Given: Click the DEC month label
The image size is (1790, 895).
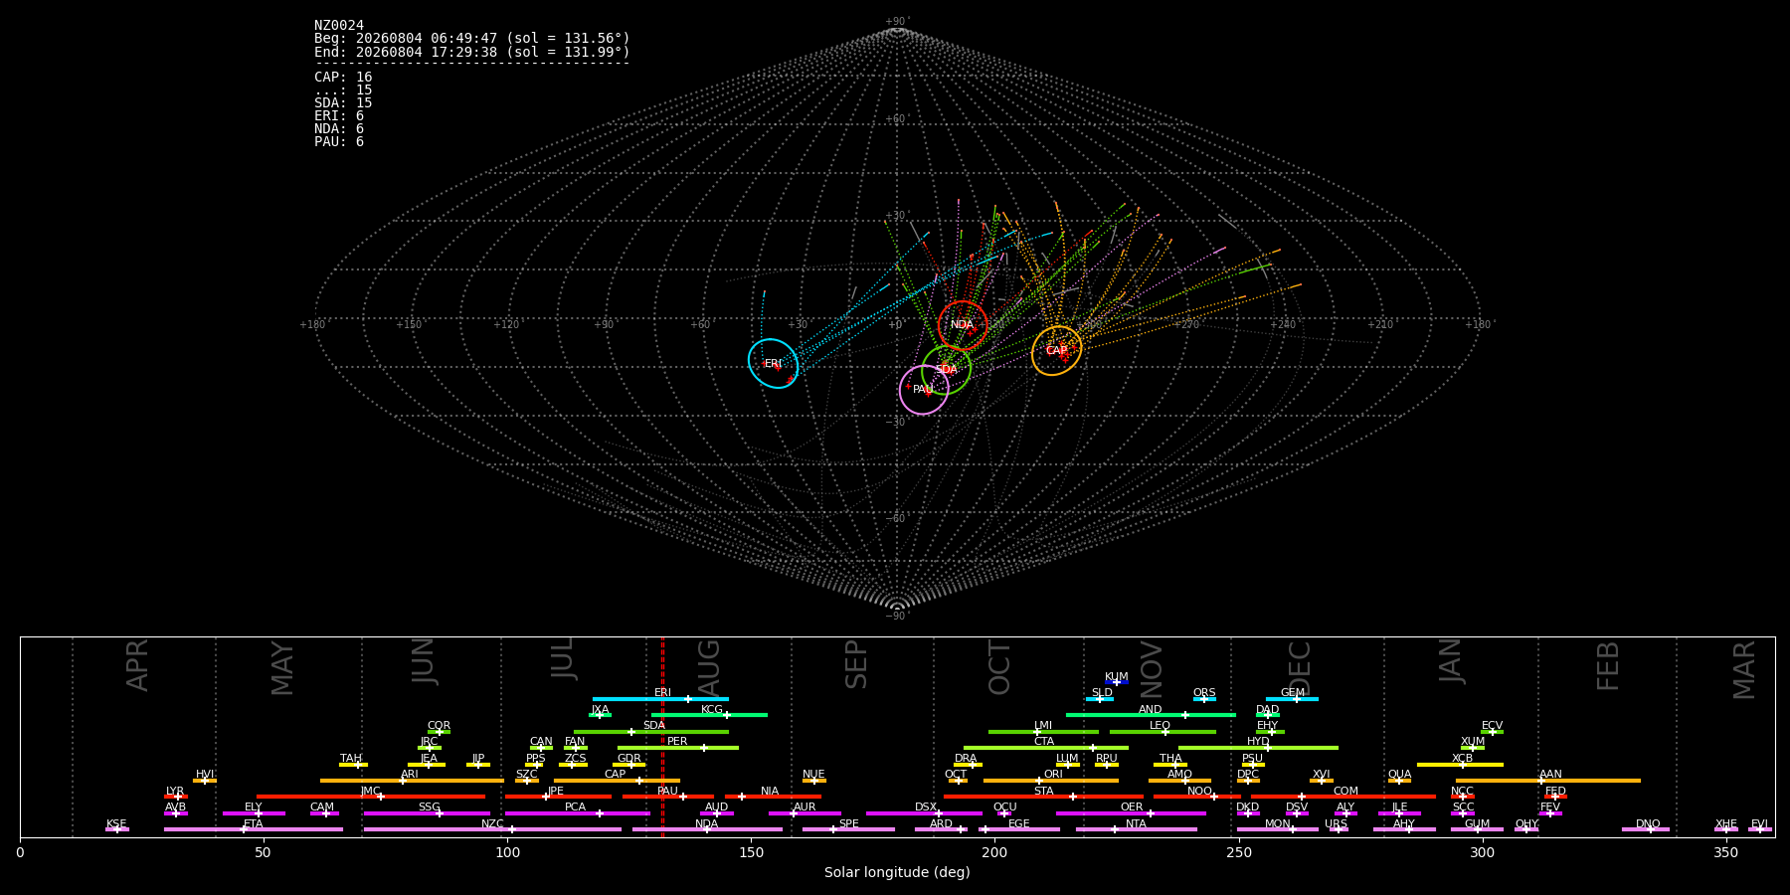Looking at the screenshot, I should 1300,667.
